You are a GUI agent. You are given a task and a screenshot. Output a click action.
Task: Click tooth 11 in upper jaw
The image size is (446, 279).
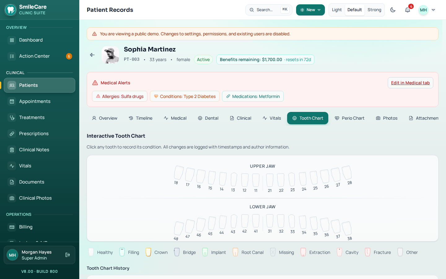pyautogui.click(x=256, y=180)
